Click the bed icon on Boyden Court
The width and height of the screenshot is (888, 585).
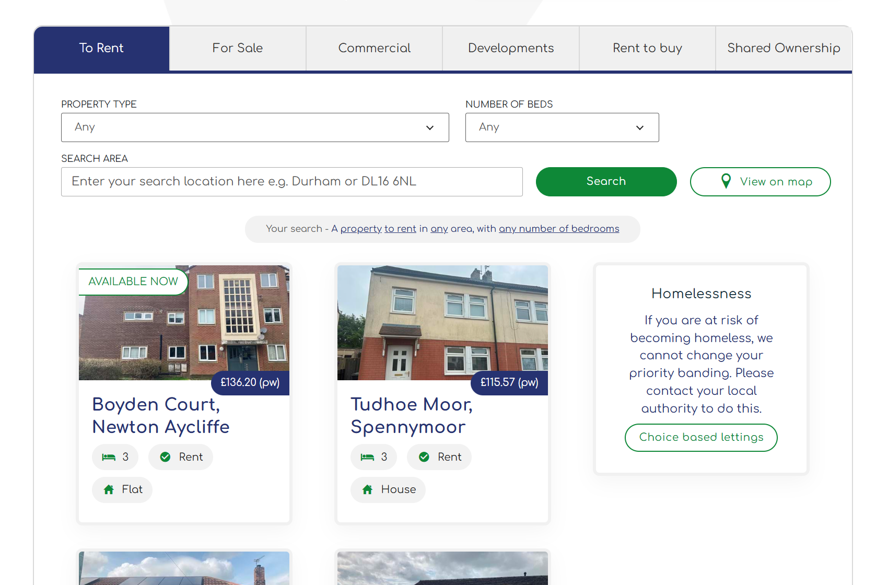click(x=109, y=457)
